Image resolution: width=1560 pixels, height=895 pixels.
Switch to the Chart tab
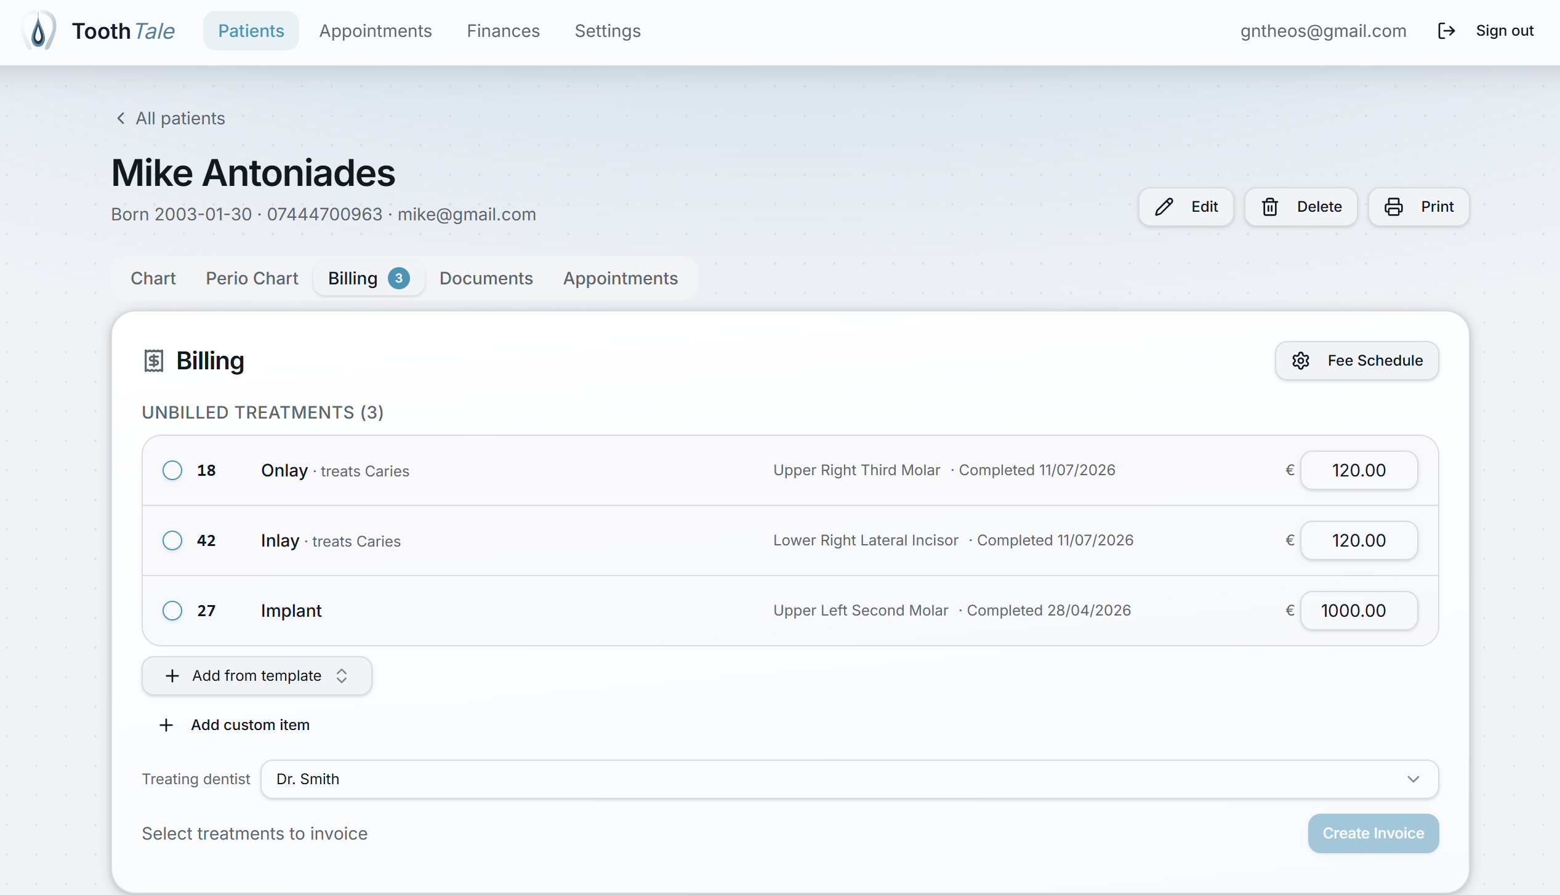[153, 278]
